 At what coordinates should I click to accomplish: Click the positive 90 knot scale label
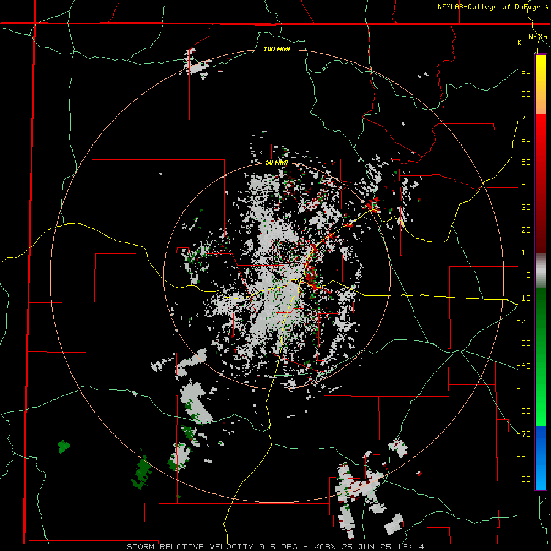tap(526, 72)
